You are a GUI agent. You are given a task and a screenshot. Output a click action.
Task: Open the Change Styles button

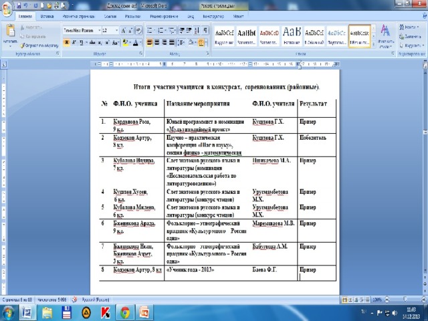385,36
